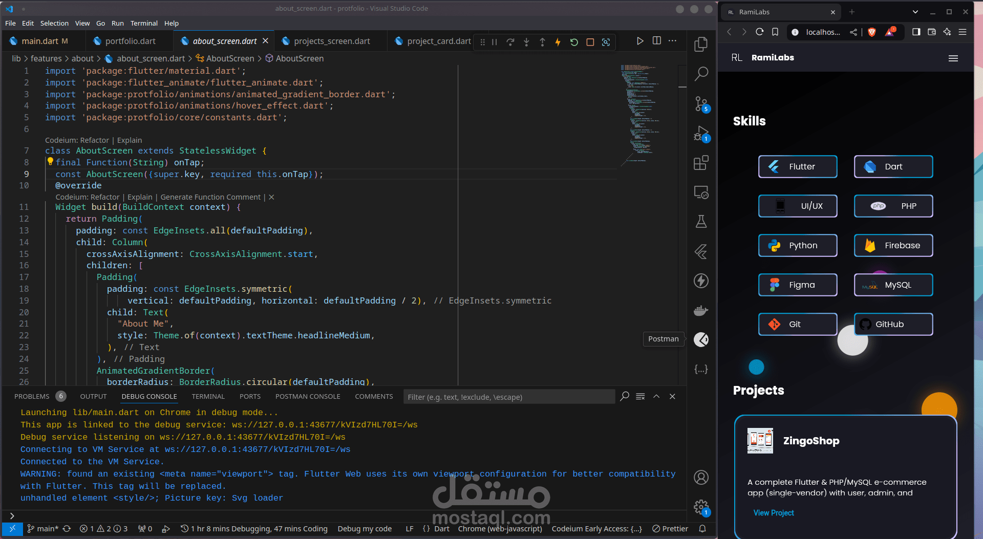Open the Run and Debug view
The image size is (983, 539).
701,134
